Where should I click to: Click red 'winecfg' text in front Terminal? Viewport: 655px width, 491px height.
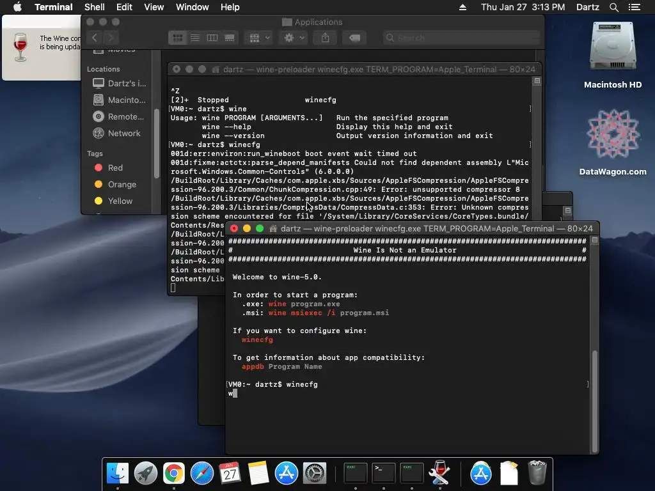click(x=257, y=339)
